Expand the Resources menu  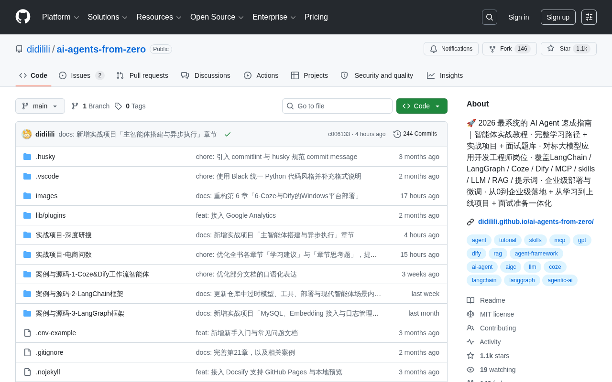pyautogui.click(x=159, y=17)
